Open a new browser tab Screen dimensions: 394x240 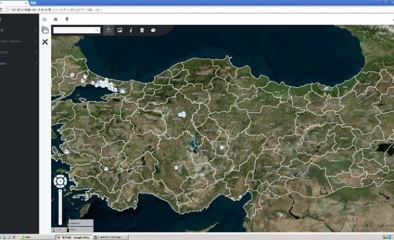[33, 3]
